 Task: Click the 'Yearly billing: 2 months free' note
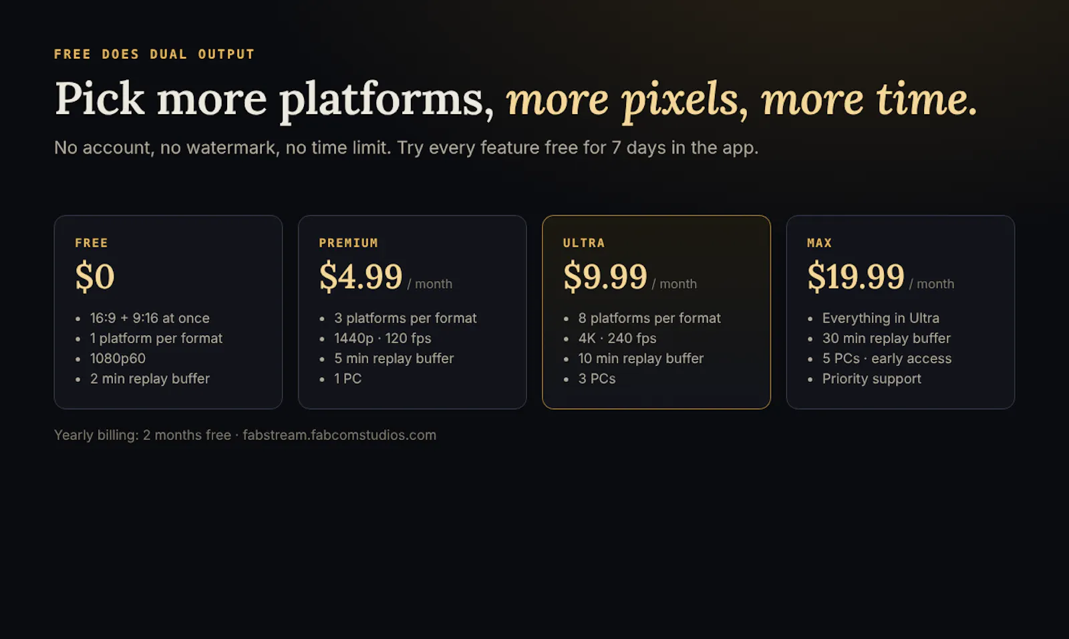[142, 435]
